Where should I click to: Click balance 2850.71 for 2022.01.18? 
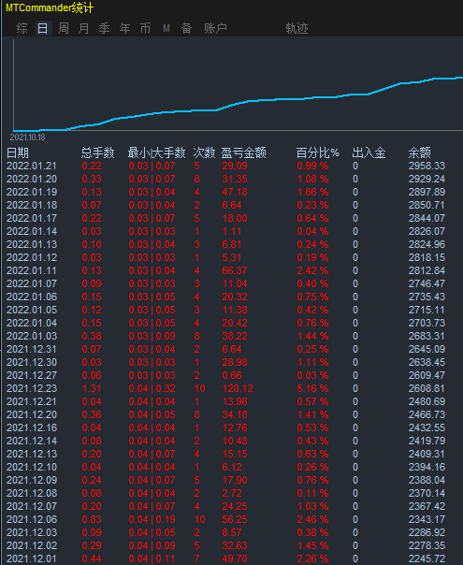[x=427, y=206]
